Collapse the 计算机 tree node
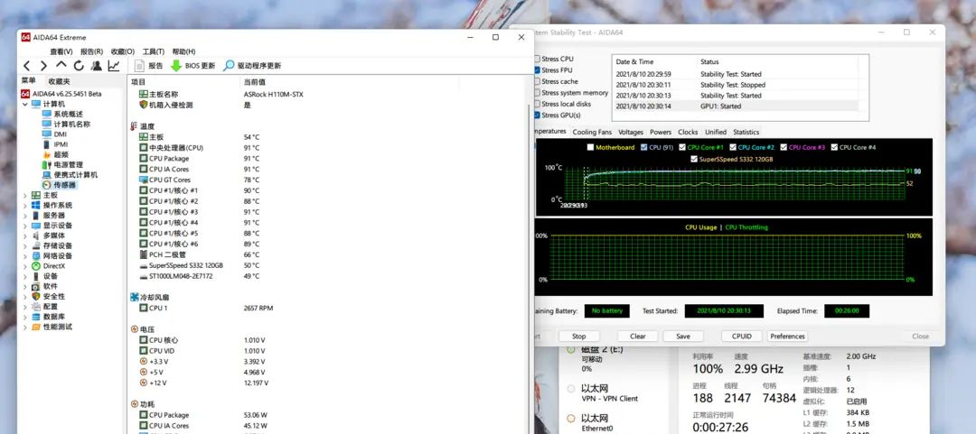The width and height of the screenshot is (976, 434). (x=25, y=105)
